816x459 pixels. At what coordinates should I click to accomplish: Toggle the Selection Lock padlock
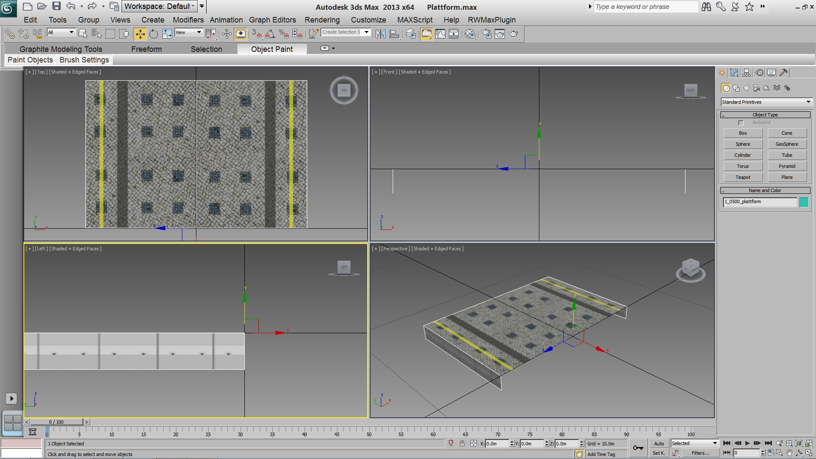click(x=462, y=443)
